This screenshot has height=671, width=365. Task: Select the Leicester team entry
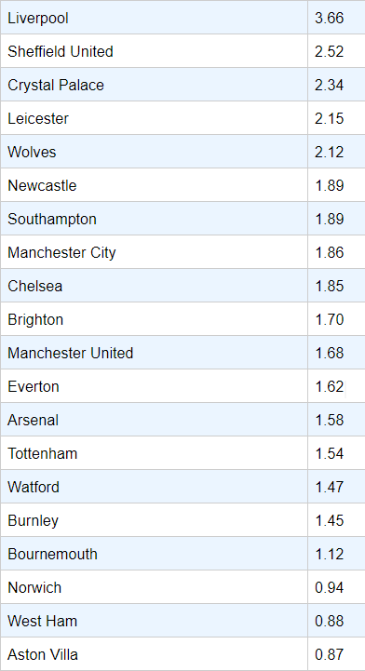click(x=154, y=118)
